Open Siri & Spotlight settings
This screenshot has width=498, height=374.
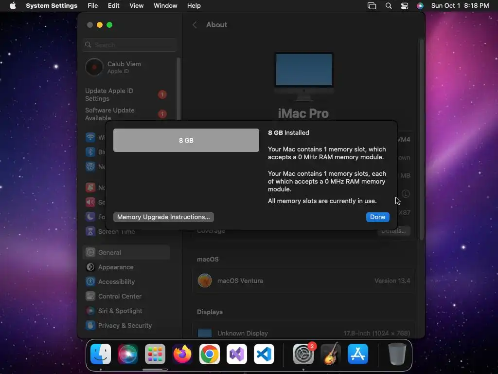pyautogui.click(x=126, y=311)
